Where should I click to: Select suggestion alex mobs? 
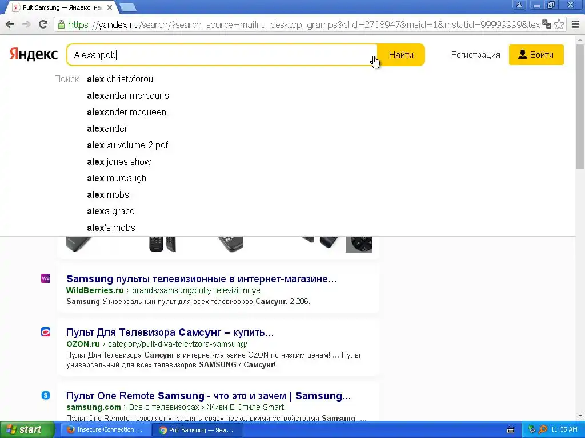(x=108, y=195)
